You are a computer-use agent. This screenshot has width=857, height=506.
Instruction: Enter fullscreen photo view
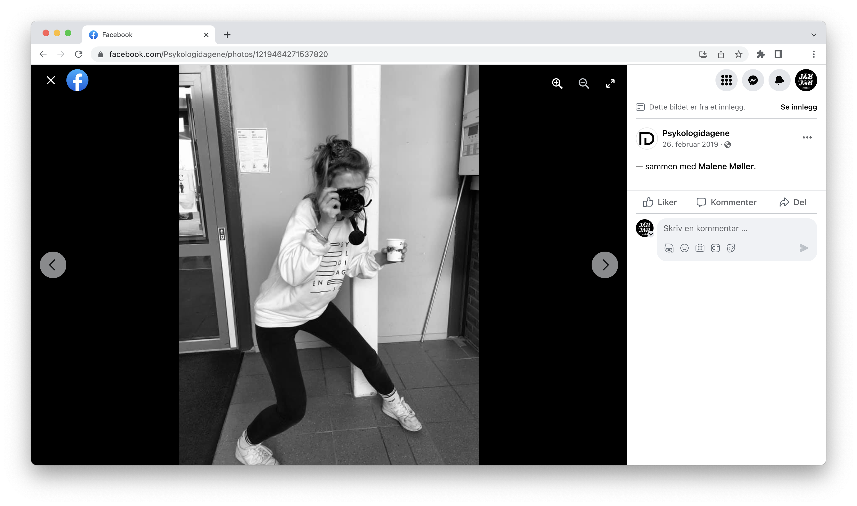click(x=610, y=83)
